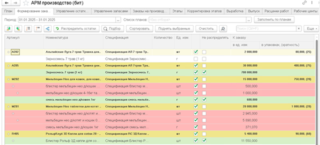Click the first toolbar icon with green up arrow
This screenshot has height=145, width=320.
pos(9,29)
